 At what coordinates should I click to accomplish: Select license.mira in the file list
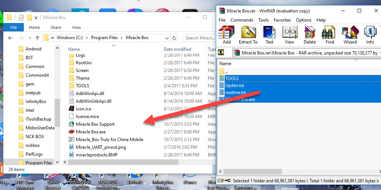tap(84, 116)
